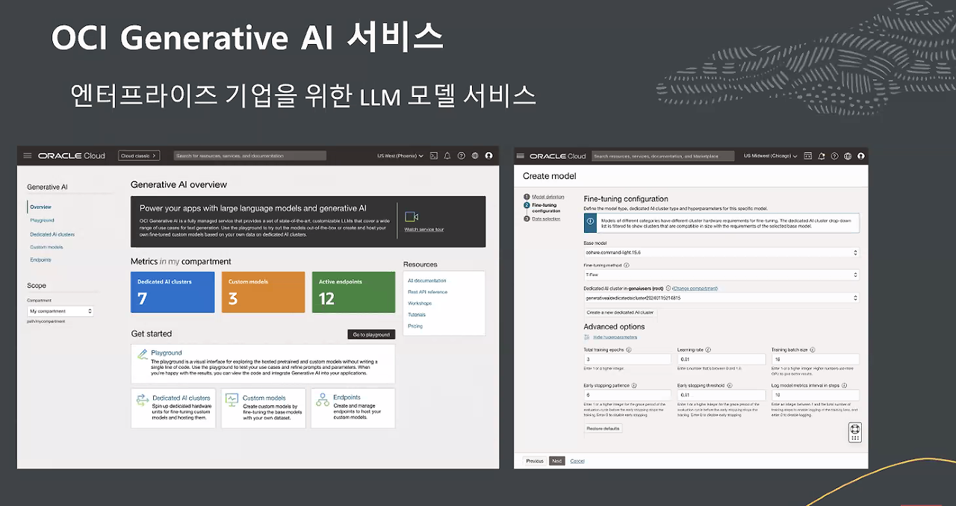956x506 pixels.
Task: Click info icon next to Fine-tuning method
Action: (626, 265)
